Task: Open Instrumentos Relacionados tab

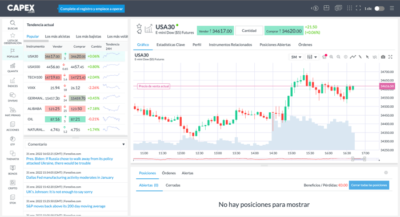Action: tap(230, 45)
